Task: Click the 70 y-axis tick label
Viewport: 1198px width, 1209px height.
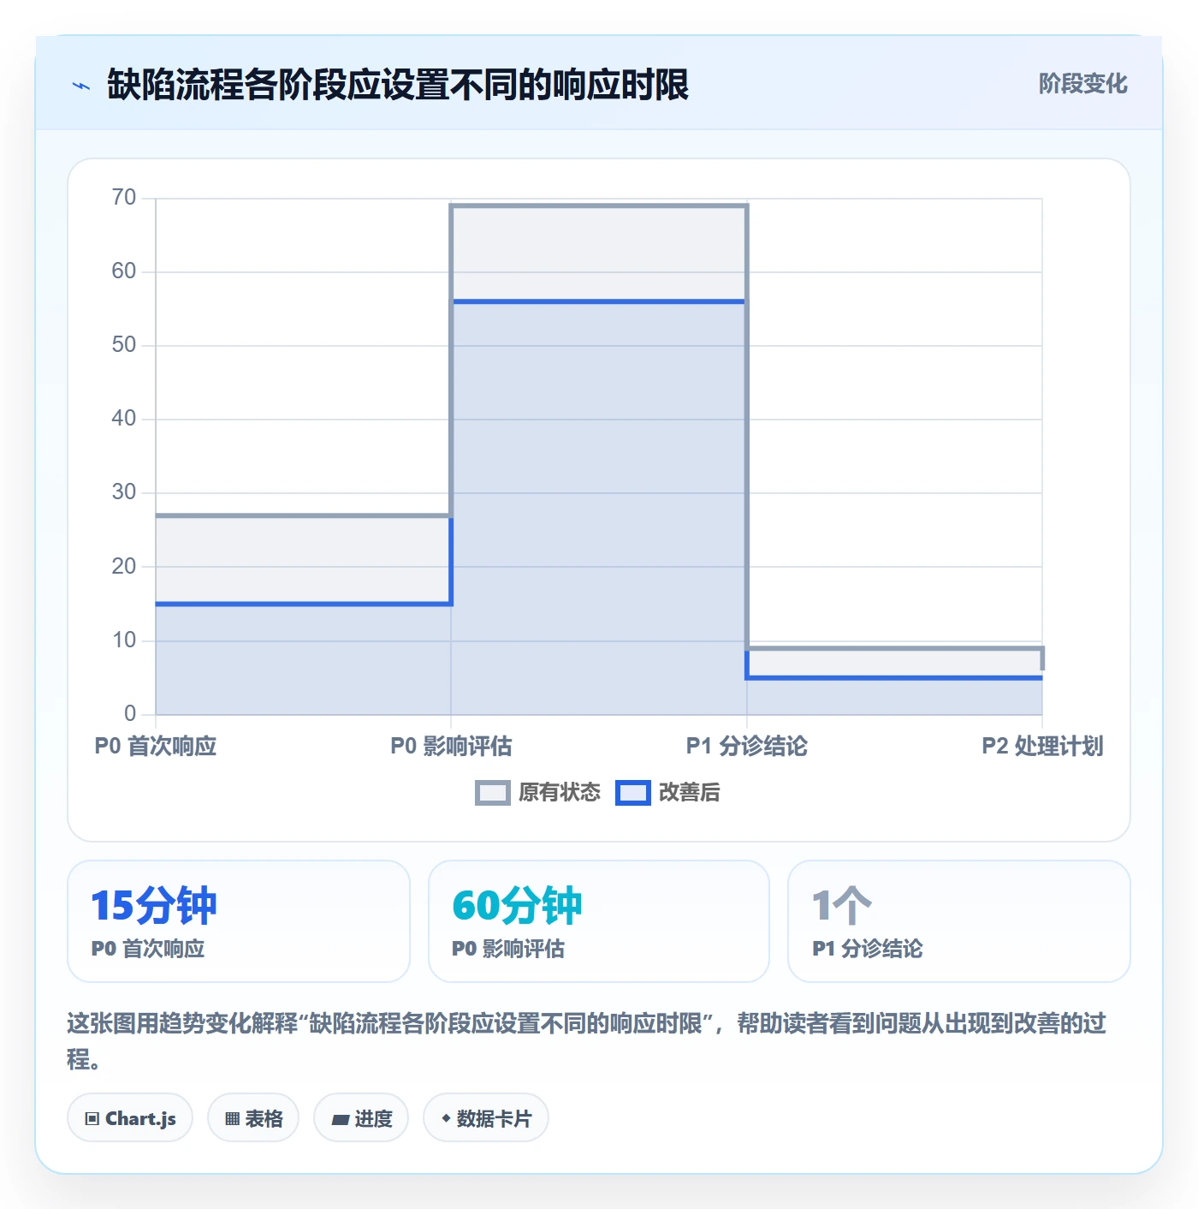Action: coord(124,198)
